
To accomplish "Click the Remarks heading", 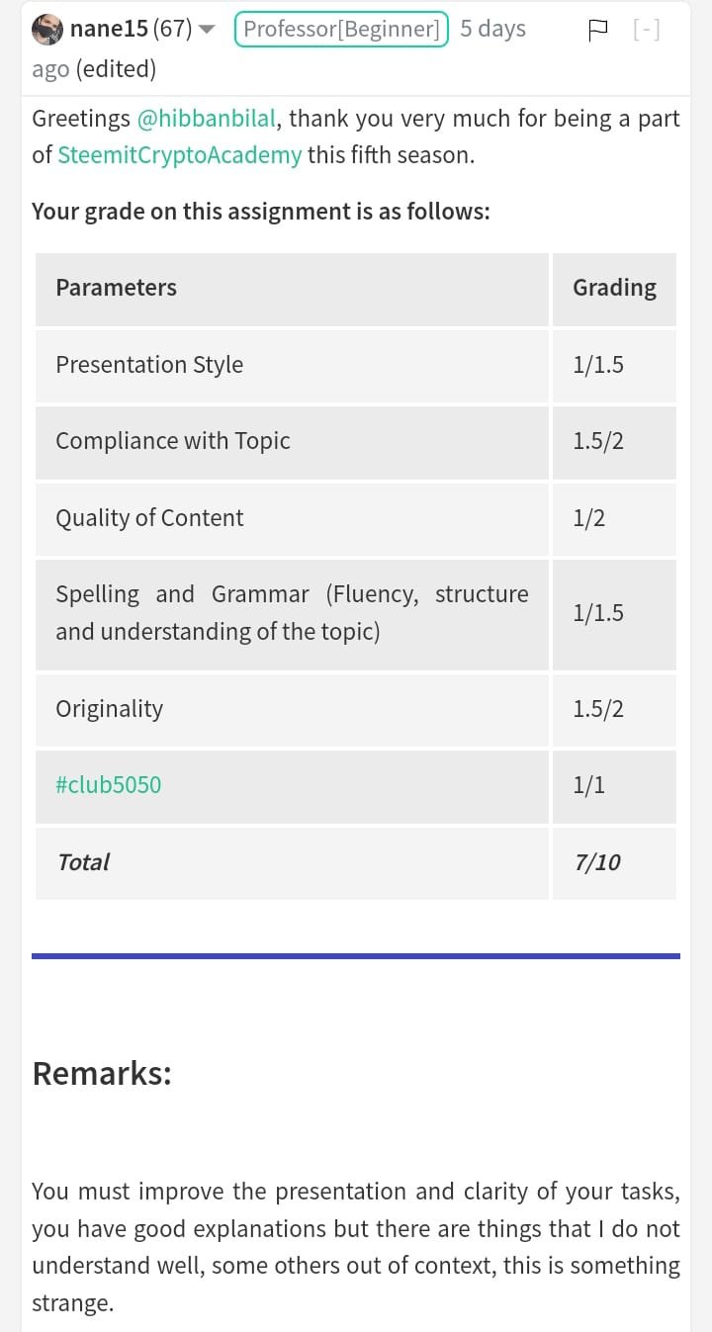I will tap(102, 1073).
